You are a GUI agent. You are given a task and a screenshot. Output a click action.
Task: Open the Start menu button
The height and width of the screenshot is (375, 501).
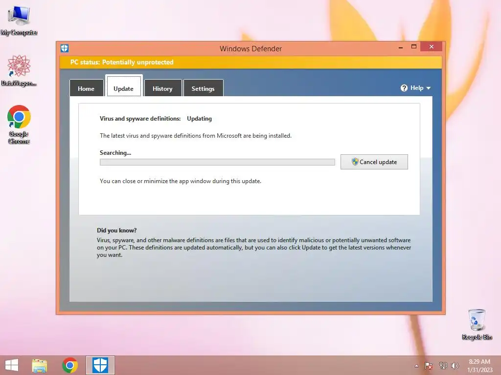(x=12, y=365)
